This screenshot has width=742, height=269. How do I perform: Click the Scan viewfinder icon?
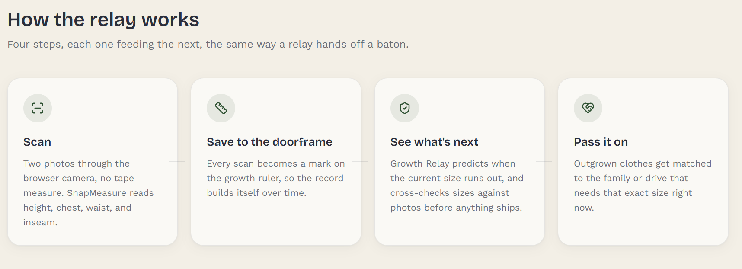tap(38, 108)
